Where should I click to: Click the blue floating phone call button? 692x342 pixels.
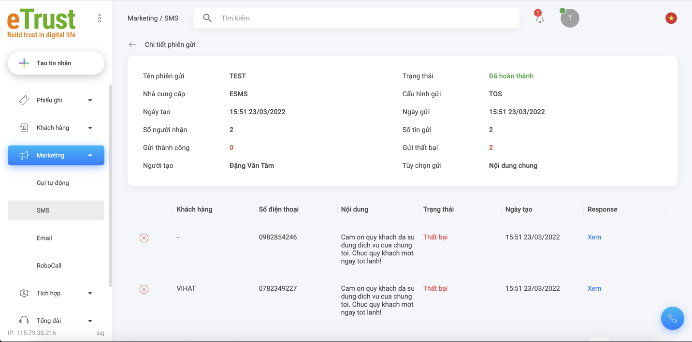[x=672, y=318]
